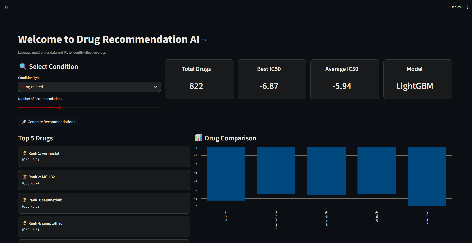This screenshot has width=472, height=243.
Task: Click the Total Drugs value 822
Action: tap(196, 86)
